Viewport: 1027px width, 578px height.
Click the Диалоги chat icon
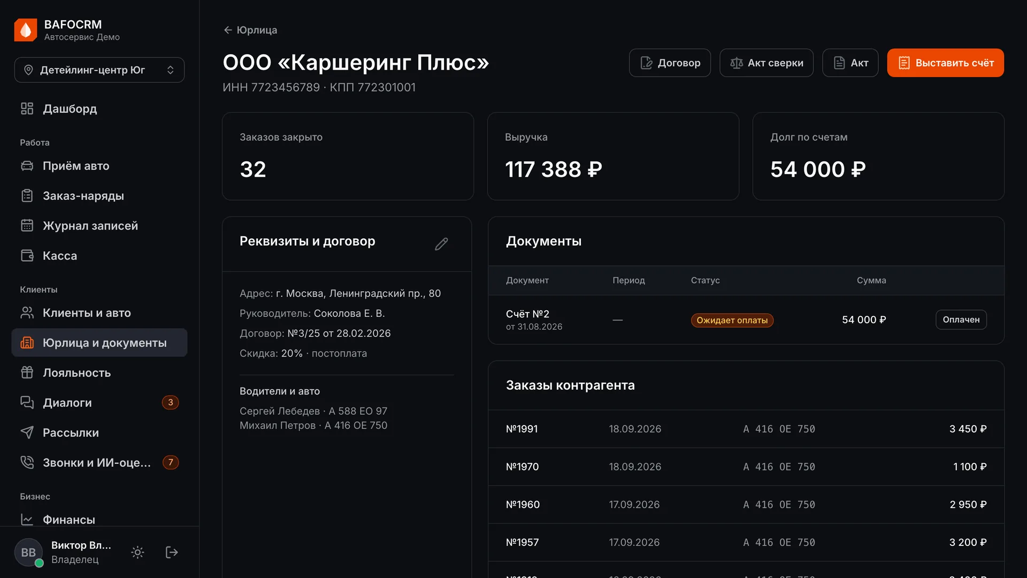[x=27, y=402]
